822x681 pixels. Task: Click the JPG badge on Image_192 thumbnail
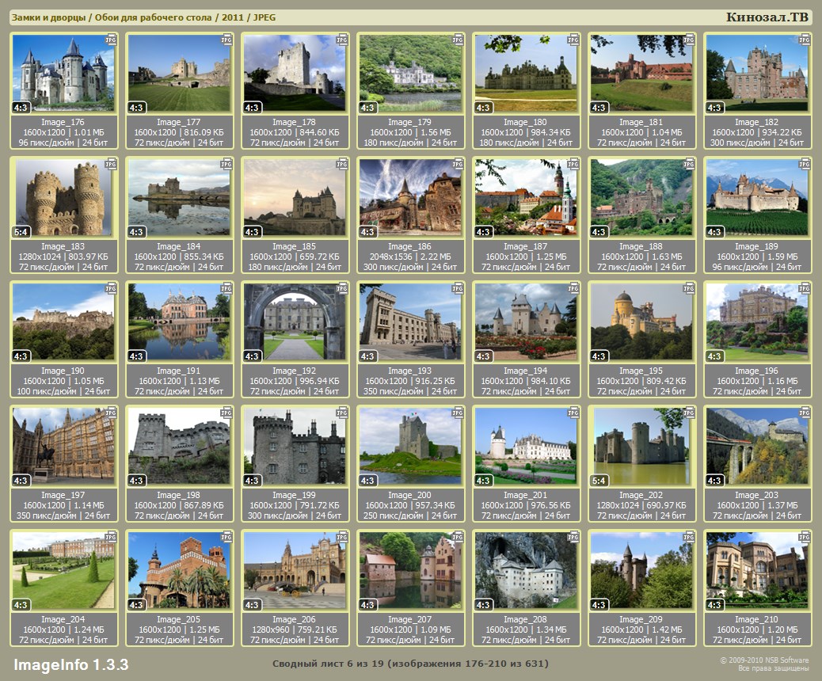click(x=342, y=288)
